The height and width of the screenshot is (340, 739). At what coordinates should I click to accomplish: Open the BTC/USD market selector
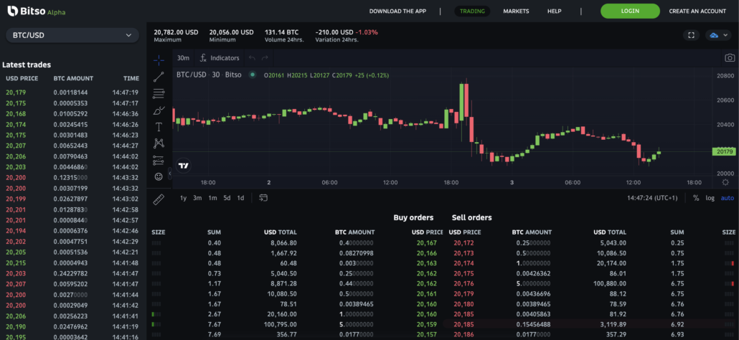[72, 35]
